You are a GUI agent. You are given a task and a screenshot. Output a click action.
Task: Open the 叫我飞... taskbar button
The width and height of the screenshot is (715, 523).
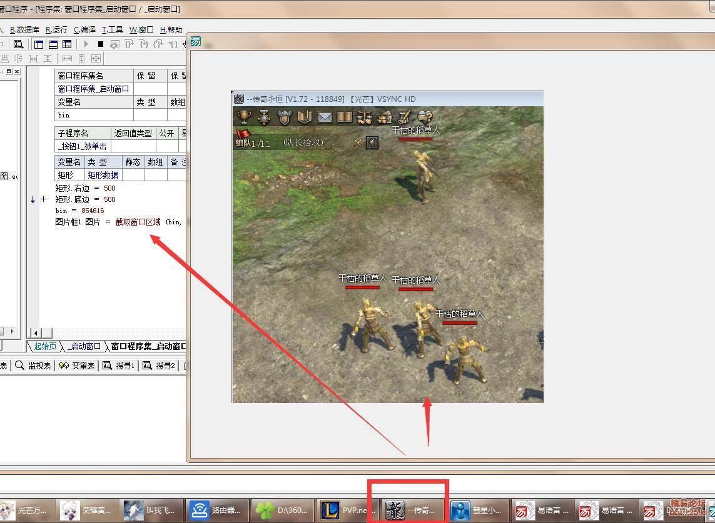point(152,510)
